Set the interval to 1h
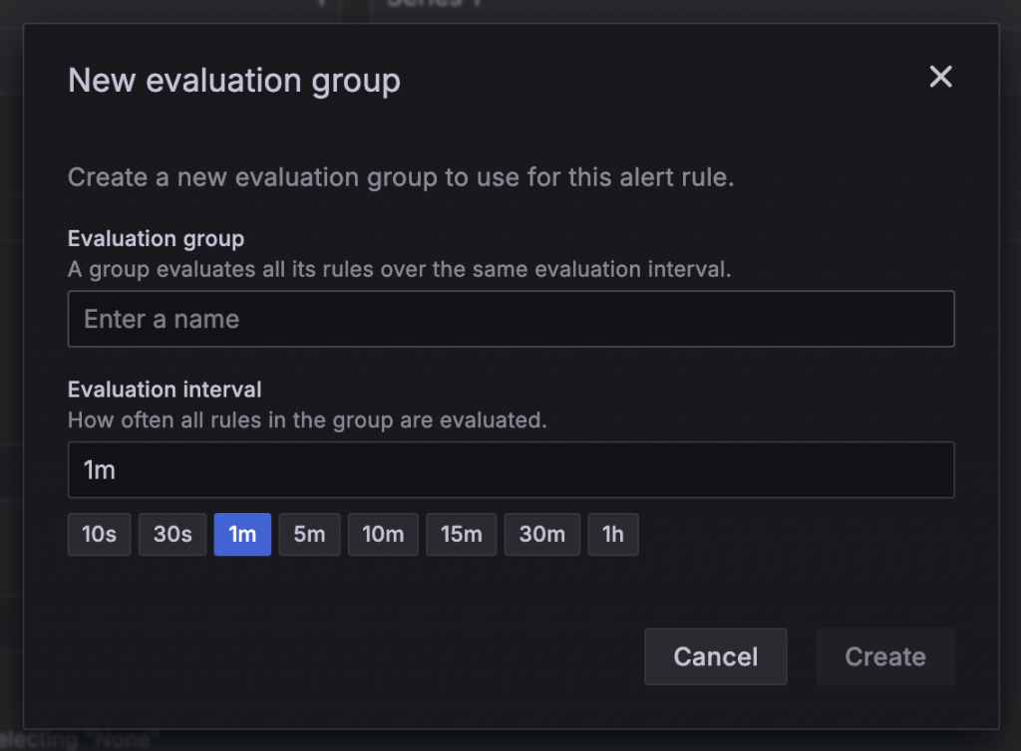This screenshot has height=751, width=1021. [612, 535]
